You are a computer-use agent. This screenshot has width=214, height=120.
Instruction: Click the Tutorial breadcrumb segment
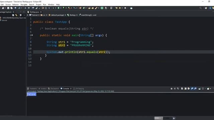(x=33, y=15)
